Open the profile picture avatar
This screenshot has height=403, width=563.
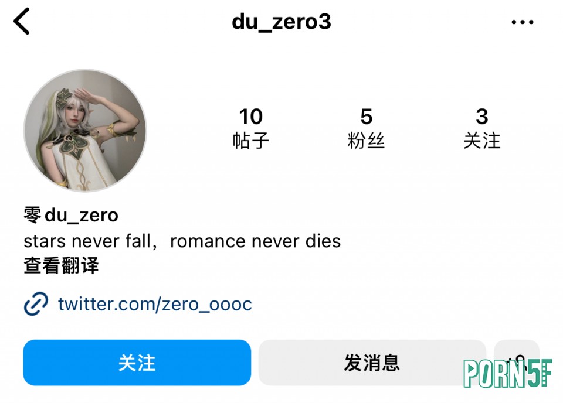pos(85,131)
